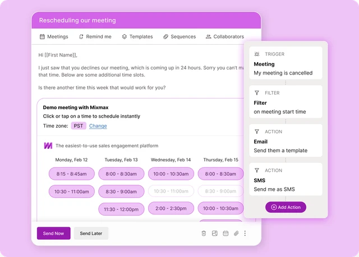Click the Templates layers icon
Viewport: 359px width, 257px height.
tap(125, 36)
